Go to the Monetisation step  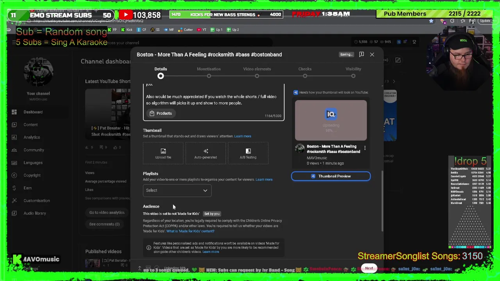tap(209, 72)
